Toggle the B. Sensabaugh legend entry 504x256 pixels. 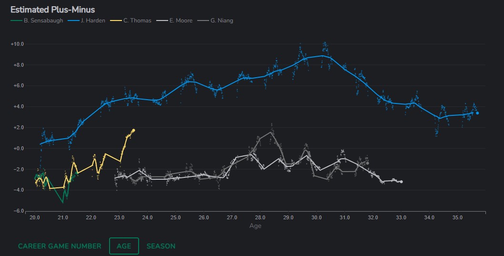[x=43, y=20]
